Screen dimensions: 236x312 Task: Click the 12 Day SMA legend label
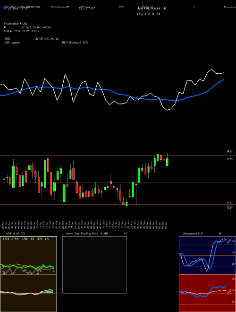coord(18,9)
